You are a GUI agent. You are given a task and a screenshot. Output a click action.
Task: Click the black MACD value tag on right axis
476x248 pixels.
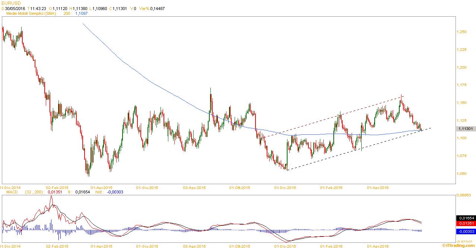coord(466,218)
